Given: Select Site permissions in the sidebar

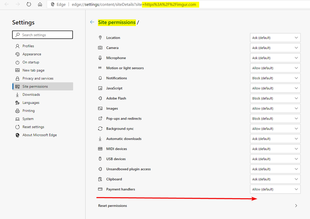Looking at the screenshot, I should pos(43,86).
